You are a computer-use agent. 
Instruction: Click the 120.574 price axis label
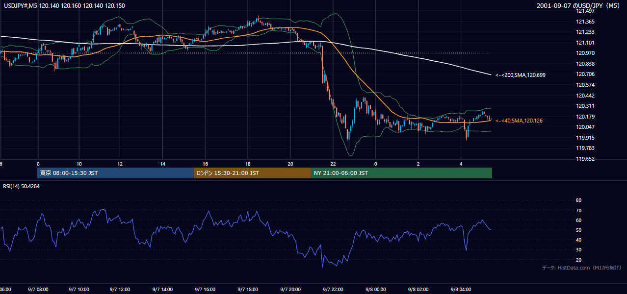[584, 85]
